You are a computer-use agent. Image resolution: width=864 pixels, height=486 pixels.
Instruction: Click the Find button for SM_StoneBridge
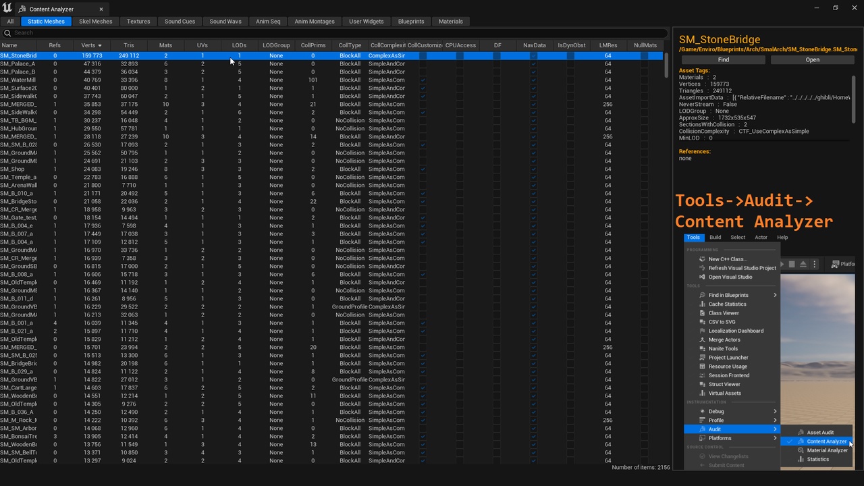723,59
